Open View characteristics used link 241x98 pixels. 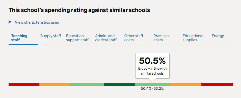pyautogui.click(x=37, y=22)
